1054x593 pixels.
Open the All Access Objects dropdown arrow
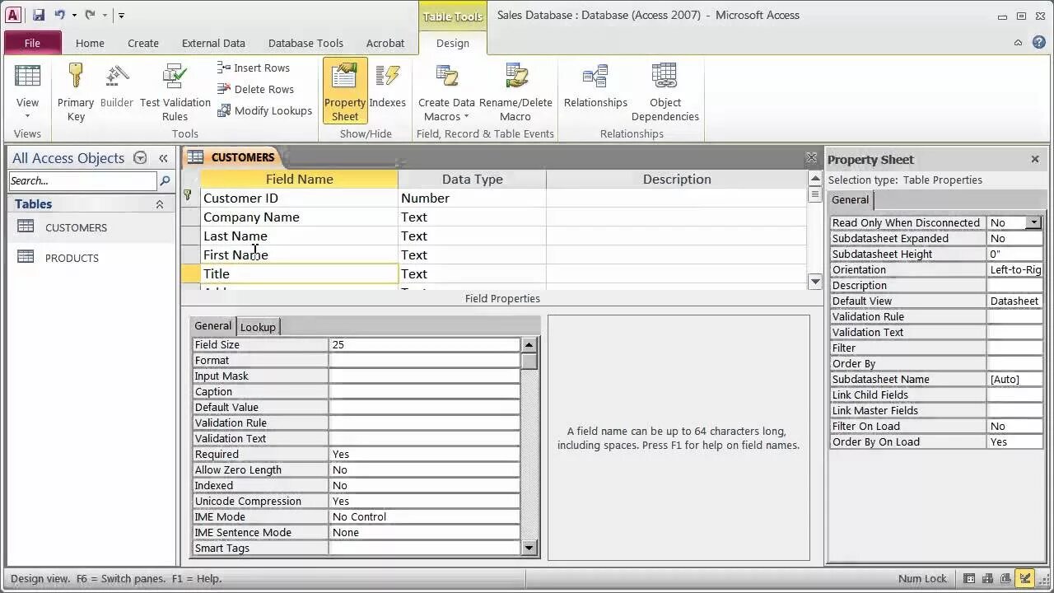click(x=140, y=158)
